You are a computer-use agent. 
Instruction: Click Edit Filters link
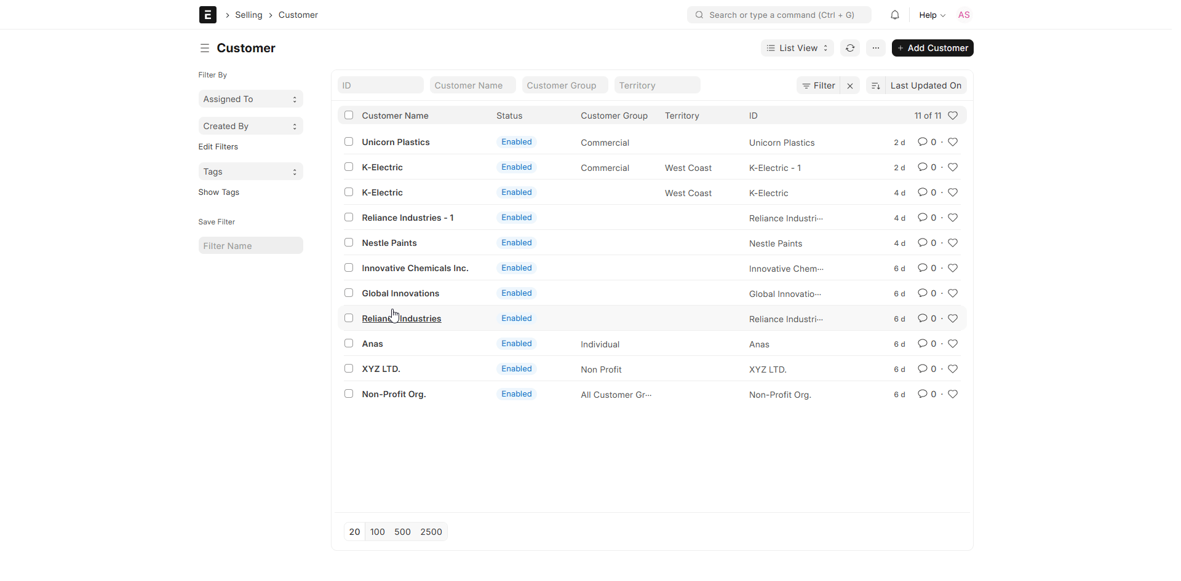218,147
